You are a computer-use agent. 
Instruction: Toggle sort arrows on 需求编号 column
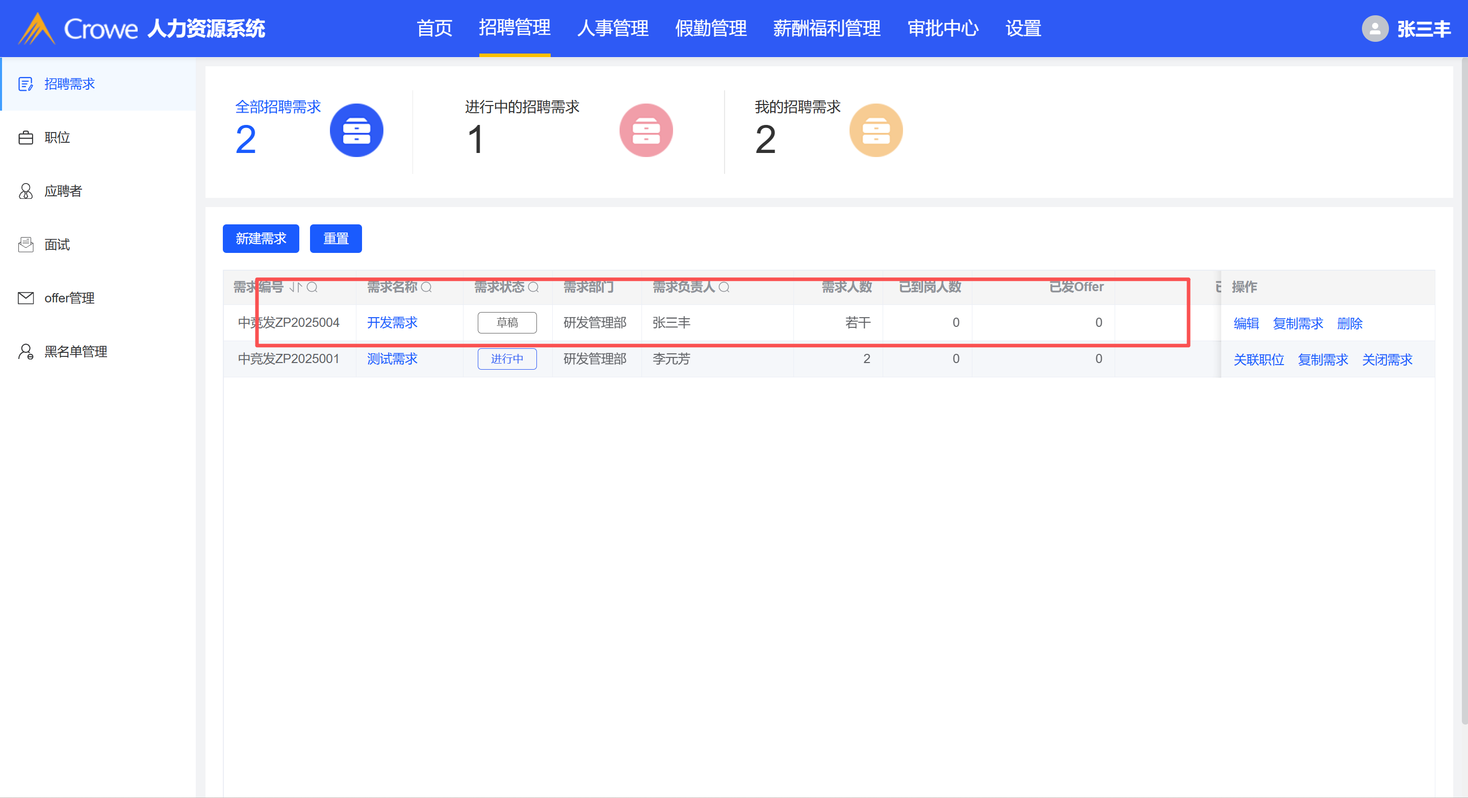[295, 287]
